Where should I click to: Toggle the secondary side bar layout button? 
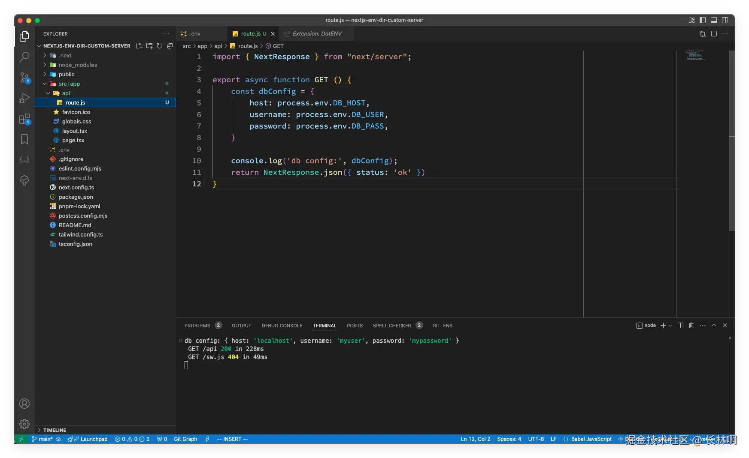pos(725,20)
